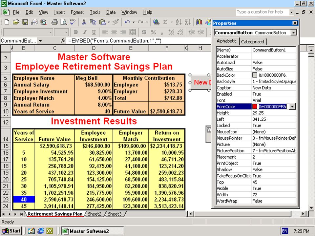Click the Windows Start button
The height and width of the screenshot is (236, 315).
pyautogui.click(x=11, y=231)
